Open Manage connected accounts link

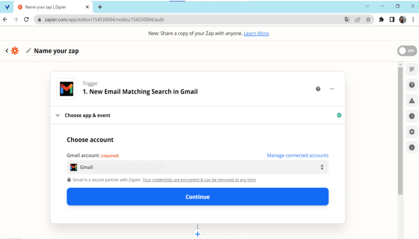pos(297,155)
